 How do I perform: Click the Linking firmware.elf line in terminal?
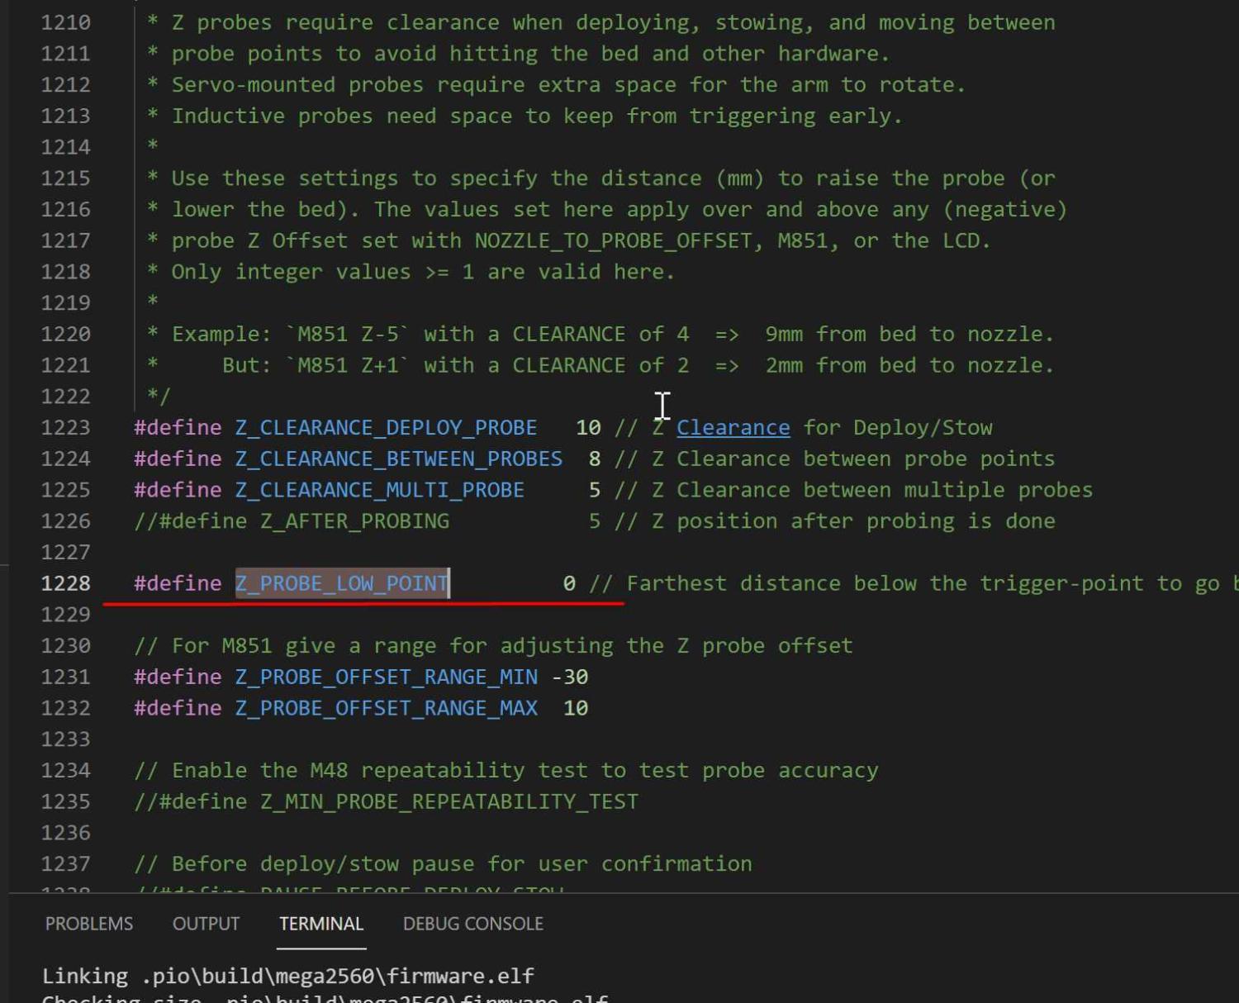[x=287, y=977]
